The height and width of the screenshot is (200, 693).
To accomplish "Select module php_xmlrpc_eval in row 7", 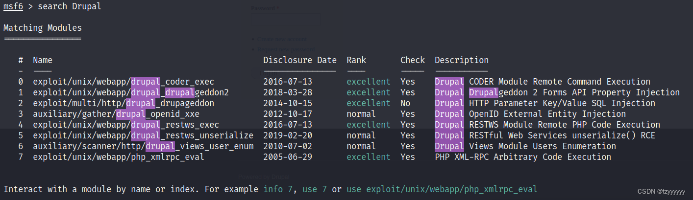I will point(119,157).
